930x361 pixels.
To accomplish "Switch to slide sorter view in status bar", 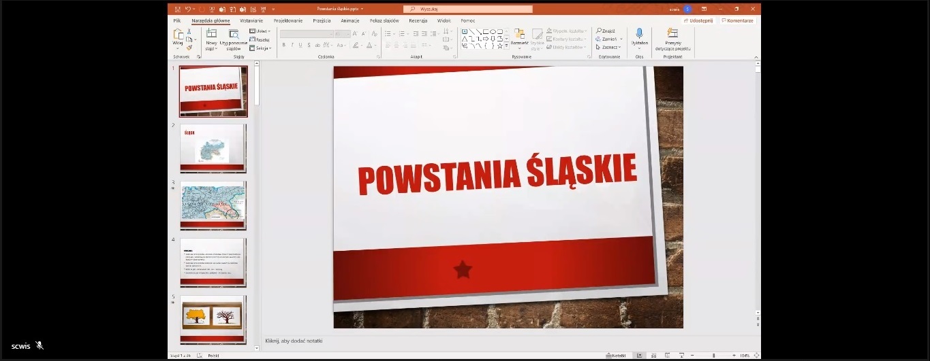I will click(653, 356).
